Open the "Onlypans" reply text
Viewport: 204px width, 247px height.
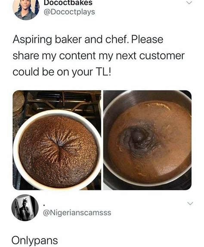34,241
